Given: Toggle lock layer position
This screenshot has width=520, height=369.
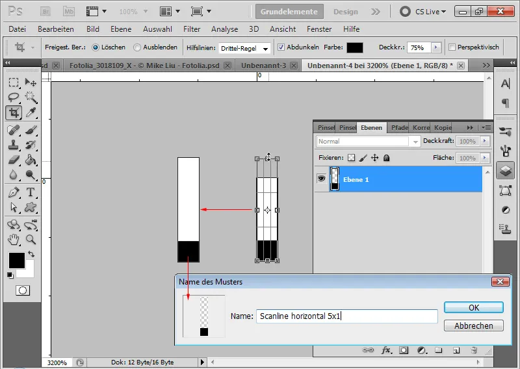Looking at the screenshot, I should (375, 158).
